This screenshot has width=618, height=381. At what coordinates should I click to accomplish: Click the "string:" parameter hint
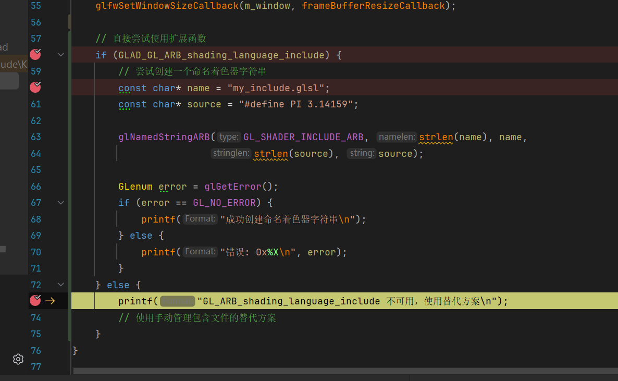click(x=362, y=153)
